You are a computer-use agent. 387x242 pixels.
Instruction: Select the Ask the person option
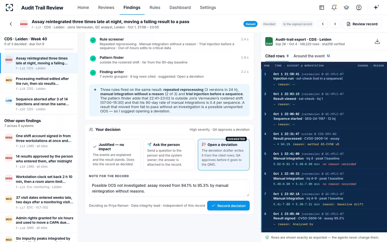point(169,155)
